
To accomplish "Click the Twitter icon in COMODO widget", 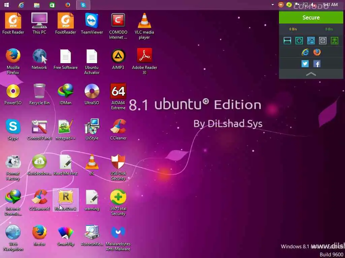I will pyautogui.click(x=305, y=64).
